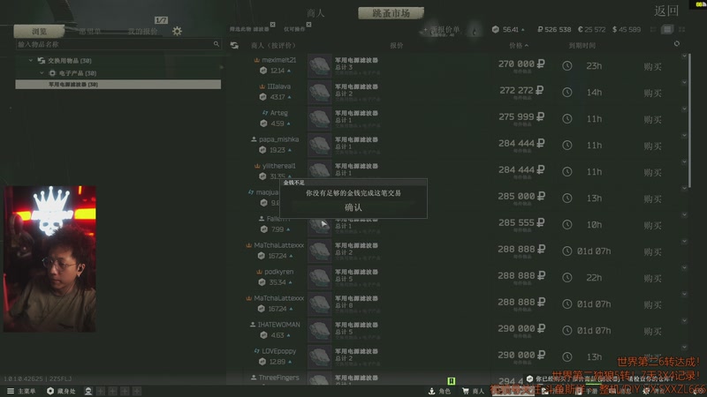Viewport: 707px width, 397px height.
Task: Expand papa_mishka offer row chevron
Action: [x=684, y=136]
